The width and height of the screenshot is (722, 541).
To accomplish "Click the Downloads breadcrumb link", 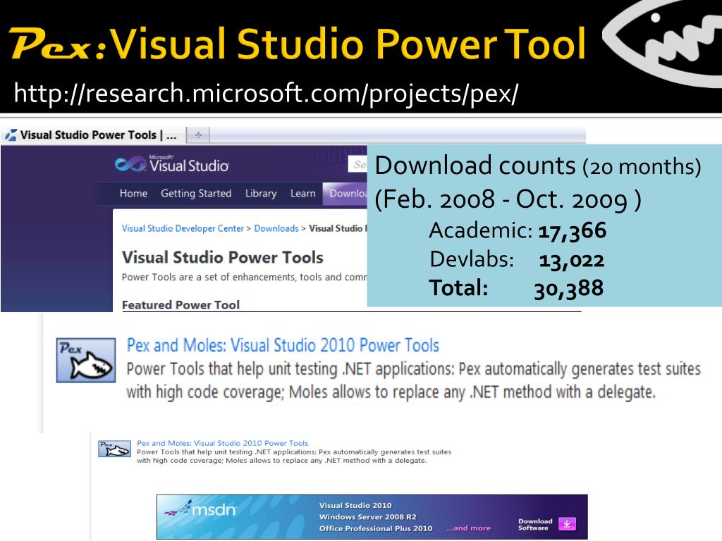I will pyautogui.click(x=276, y=228).
